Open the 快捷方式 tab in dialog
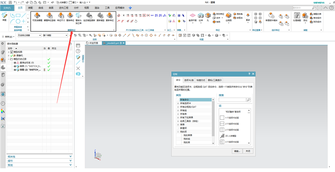The image size is (335, 172). pyautogui.click(x=201, y=80)
